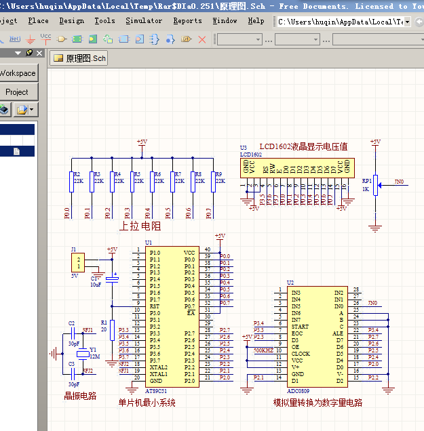This screenshot has height=431, width=424.
Task: Click the document icon in panel list
Action: click(16, 151)
